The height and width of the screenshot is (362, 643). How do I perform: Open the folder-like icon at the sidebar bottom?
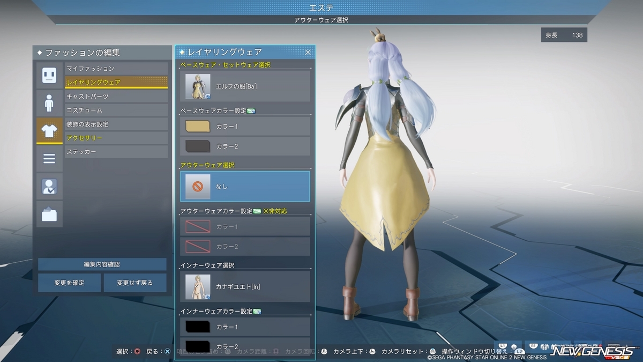point(49,215)
